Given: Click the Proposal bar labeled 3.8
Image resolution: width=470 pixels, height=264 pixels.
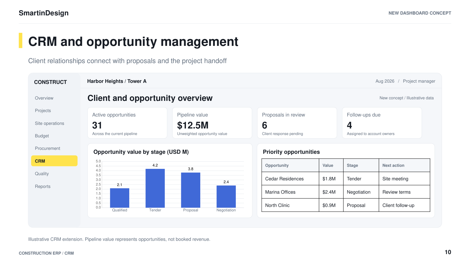Looking at the screenshot, I should 191,190.
